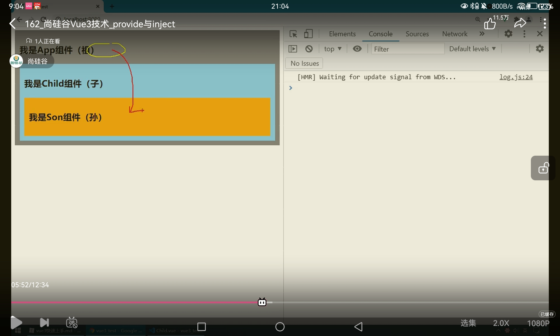Switch to the Network tab
This screenshot has height=336, width=560.
tap(454, 34)
